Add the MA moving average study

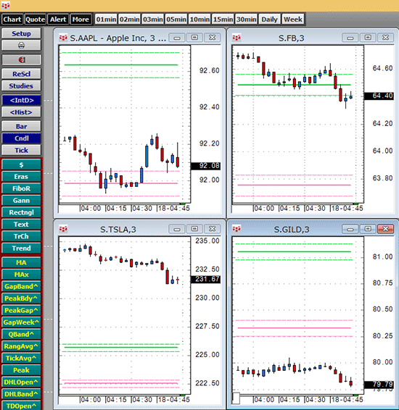21,262
